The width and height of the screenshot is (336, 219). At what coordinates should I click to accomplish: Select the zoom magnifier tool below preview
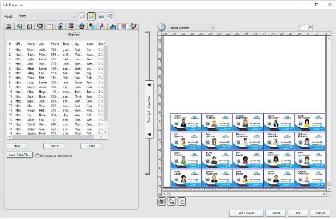(x=171, y=202)
